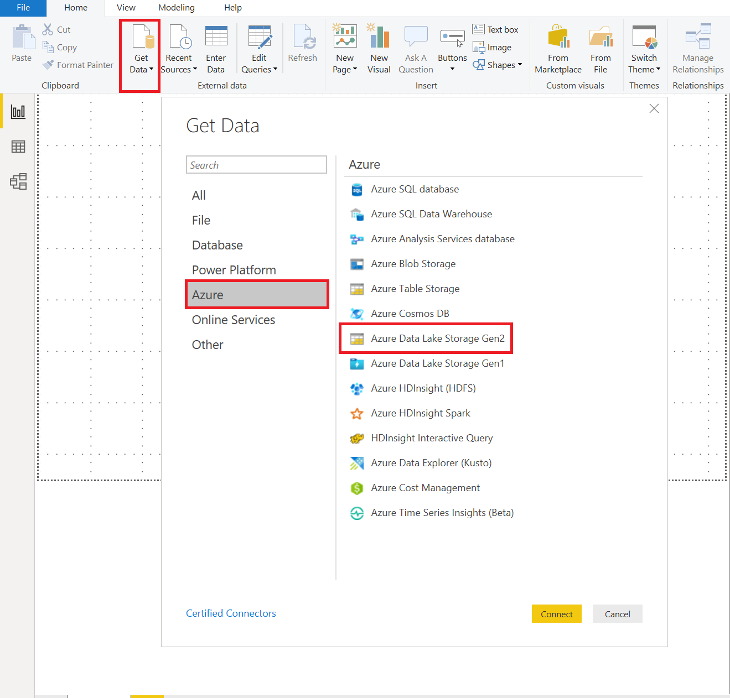Switch to the Home ribbon tab
The height and width of the screenshot is (698, 730).
76,8
